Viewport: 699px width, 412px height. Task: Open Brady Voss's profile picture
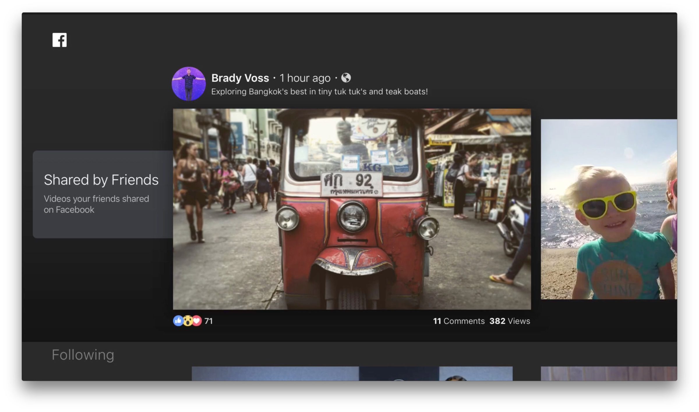(x=188, y=84)
